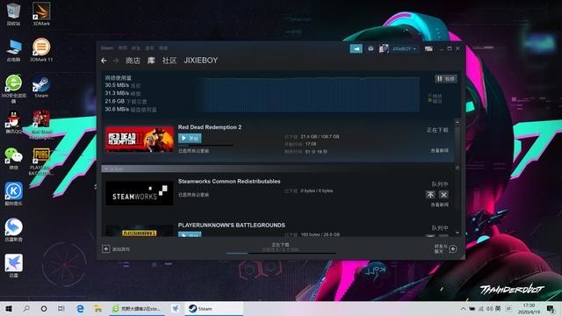Open the Steam desktop shortcut
This screenshot has height=316, width=562.
(41, 86)
